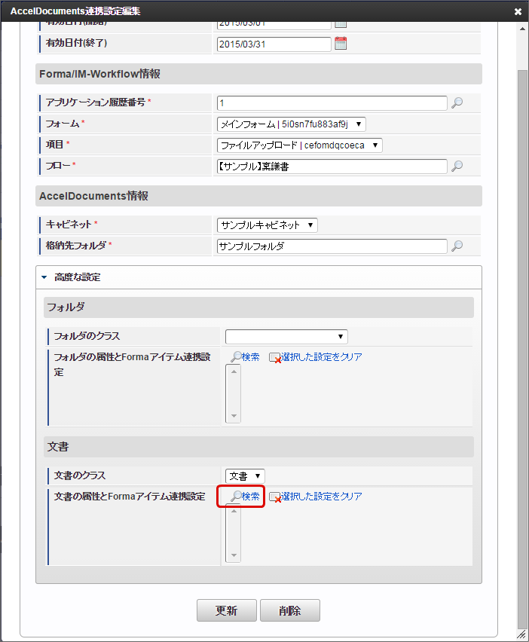Click the フォルダのクラス label
The image size is (529, 642).
[87, 336]
